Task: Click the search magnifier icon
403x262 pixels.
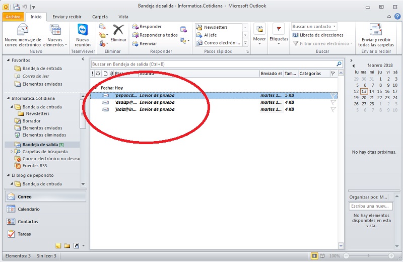Action: (x=339, y=64)
